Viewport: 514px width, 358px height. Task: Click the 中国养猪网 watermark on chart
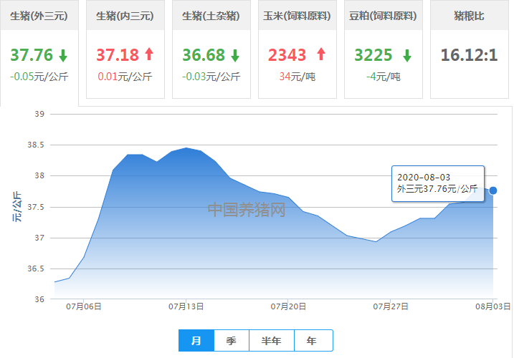coord(247,210)
